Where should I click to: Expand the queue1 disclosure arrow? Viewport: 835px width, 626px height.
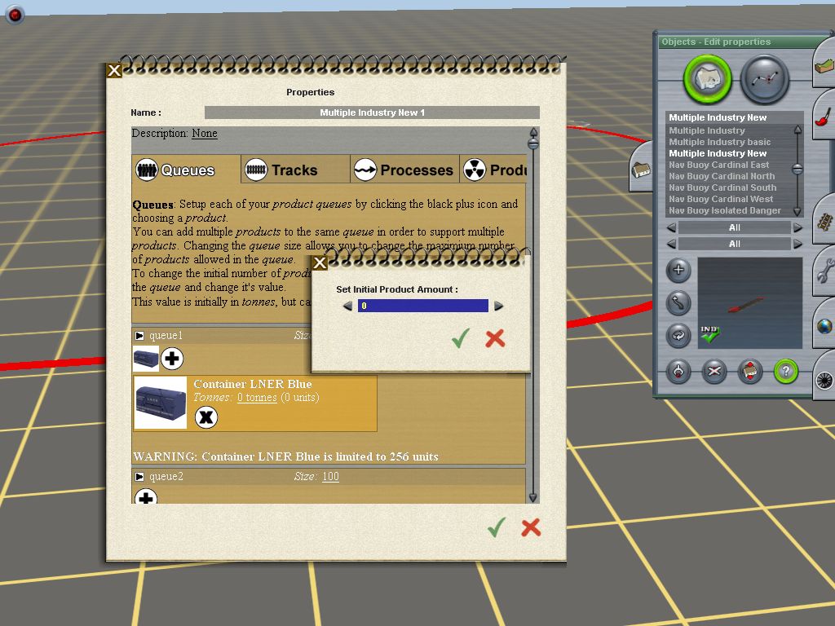[139, 336]
